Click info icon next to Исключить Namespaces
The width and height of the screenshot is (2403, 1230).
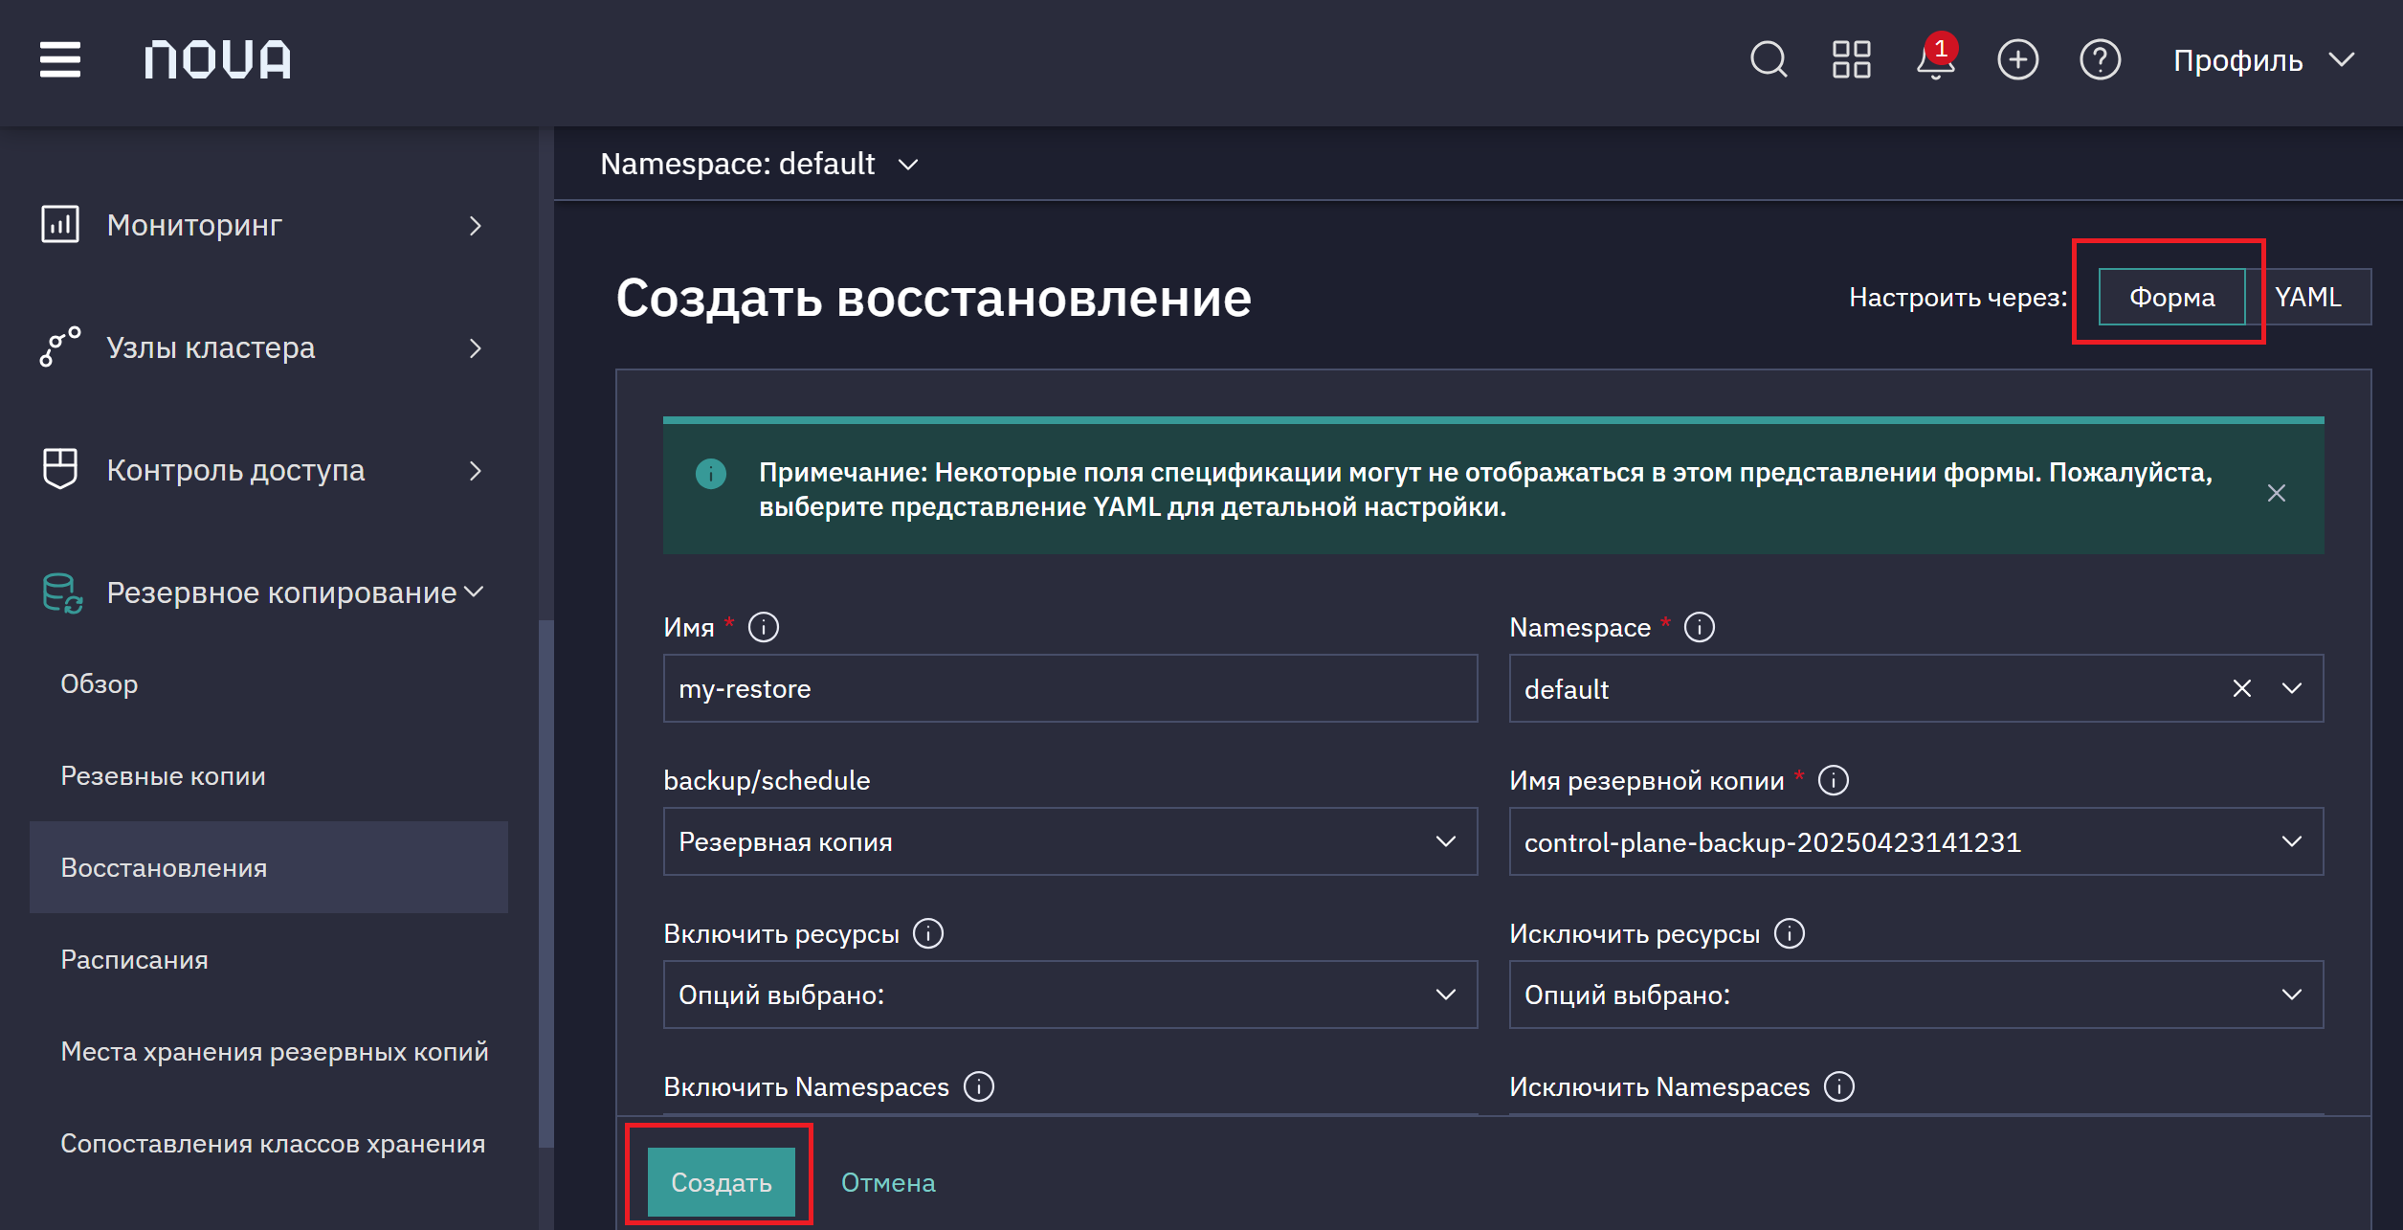point(1839,1086)
